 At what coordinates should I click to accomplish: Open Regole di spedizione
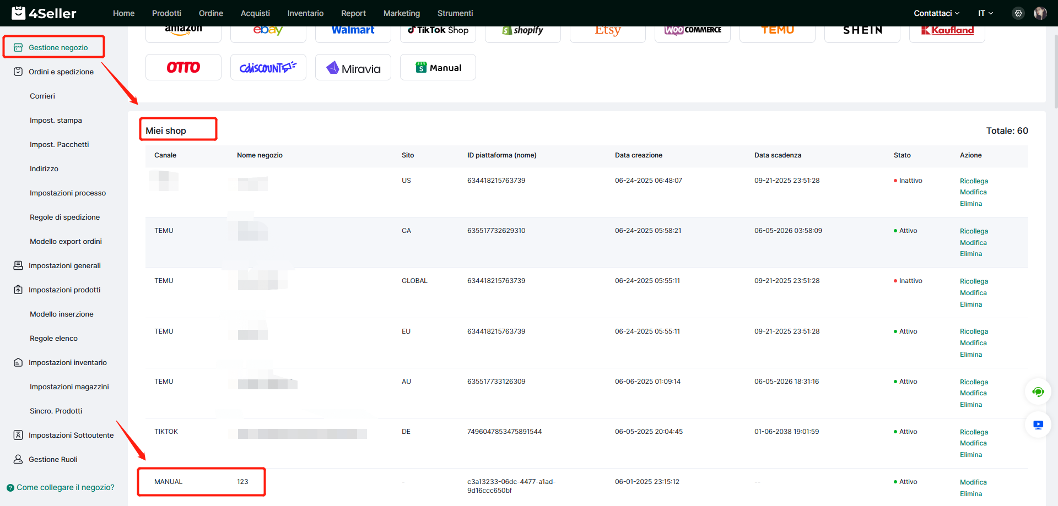point(65,217)
